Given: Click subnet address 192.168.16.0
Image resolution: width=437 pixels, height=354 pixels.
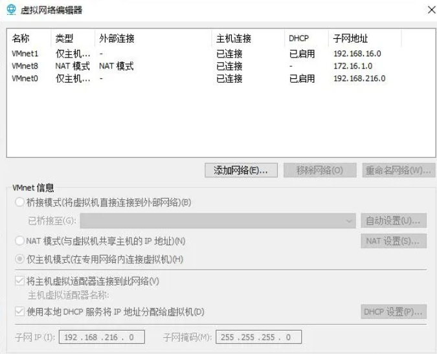Looking at the screenshot, I should pyautogui.click(x=357, y=54).
